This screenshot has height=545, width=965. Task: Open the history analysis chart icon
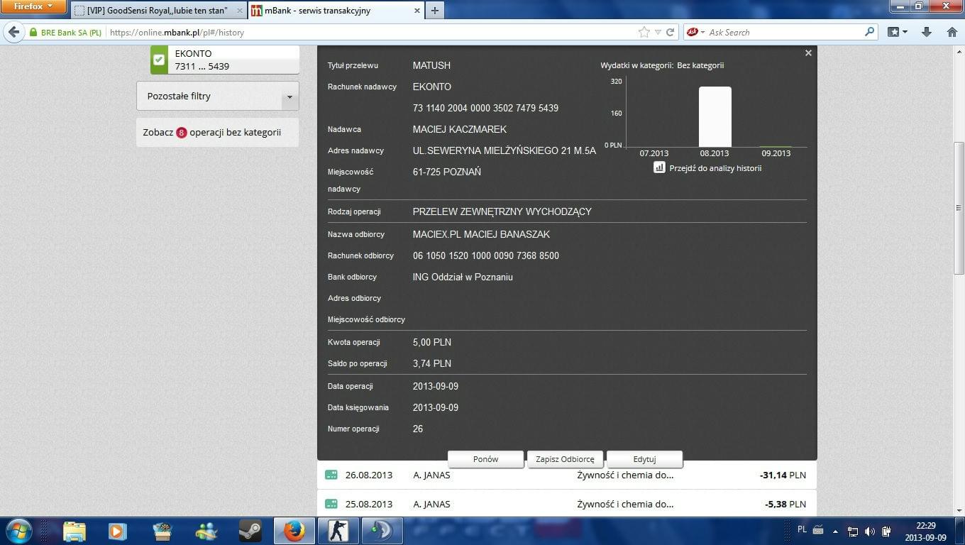pyautogui.click(x=659, y=167)
